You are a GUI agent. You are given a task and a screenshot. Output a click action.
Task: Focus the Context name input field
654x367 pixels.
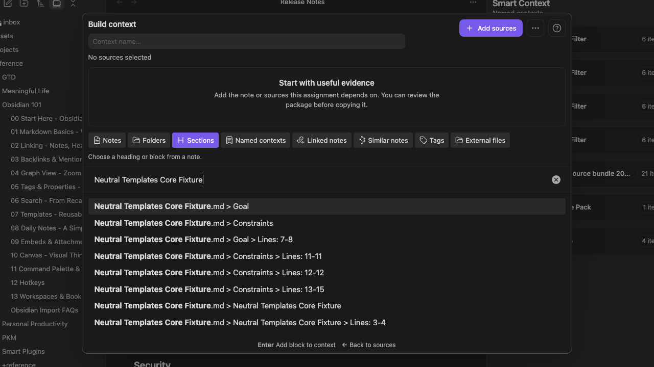pyautogui.click(x=247, y=41)
